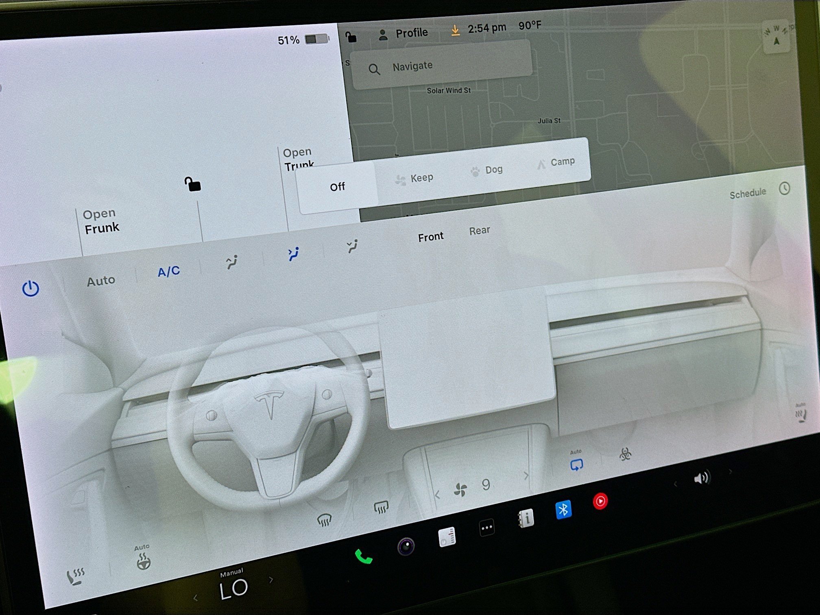Screen dimensions: 820x615
Task: Toggle driver seat heater icon
Action: (x=76, y=576)
